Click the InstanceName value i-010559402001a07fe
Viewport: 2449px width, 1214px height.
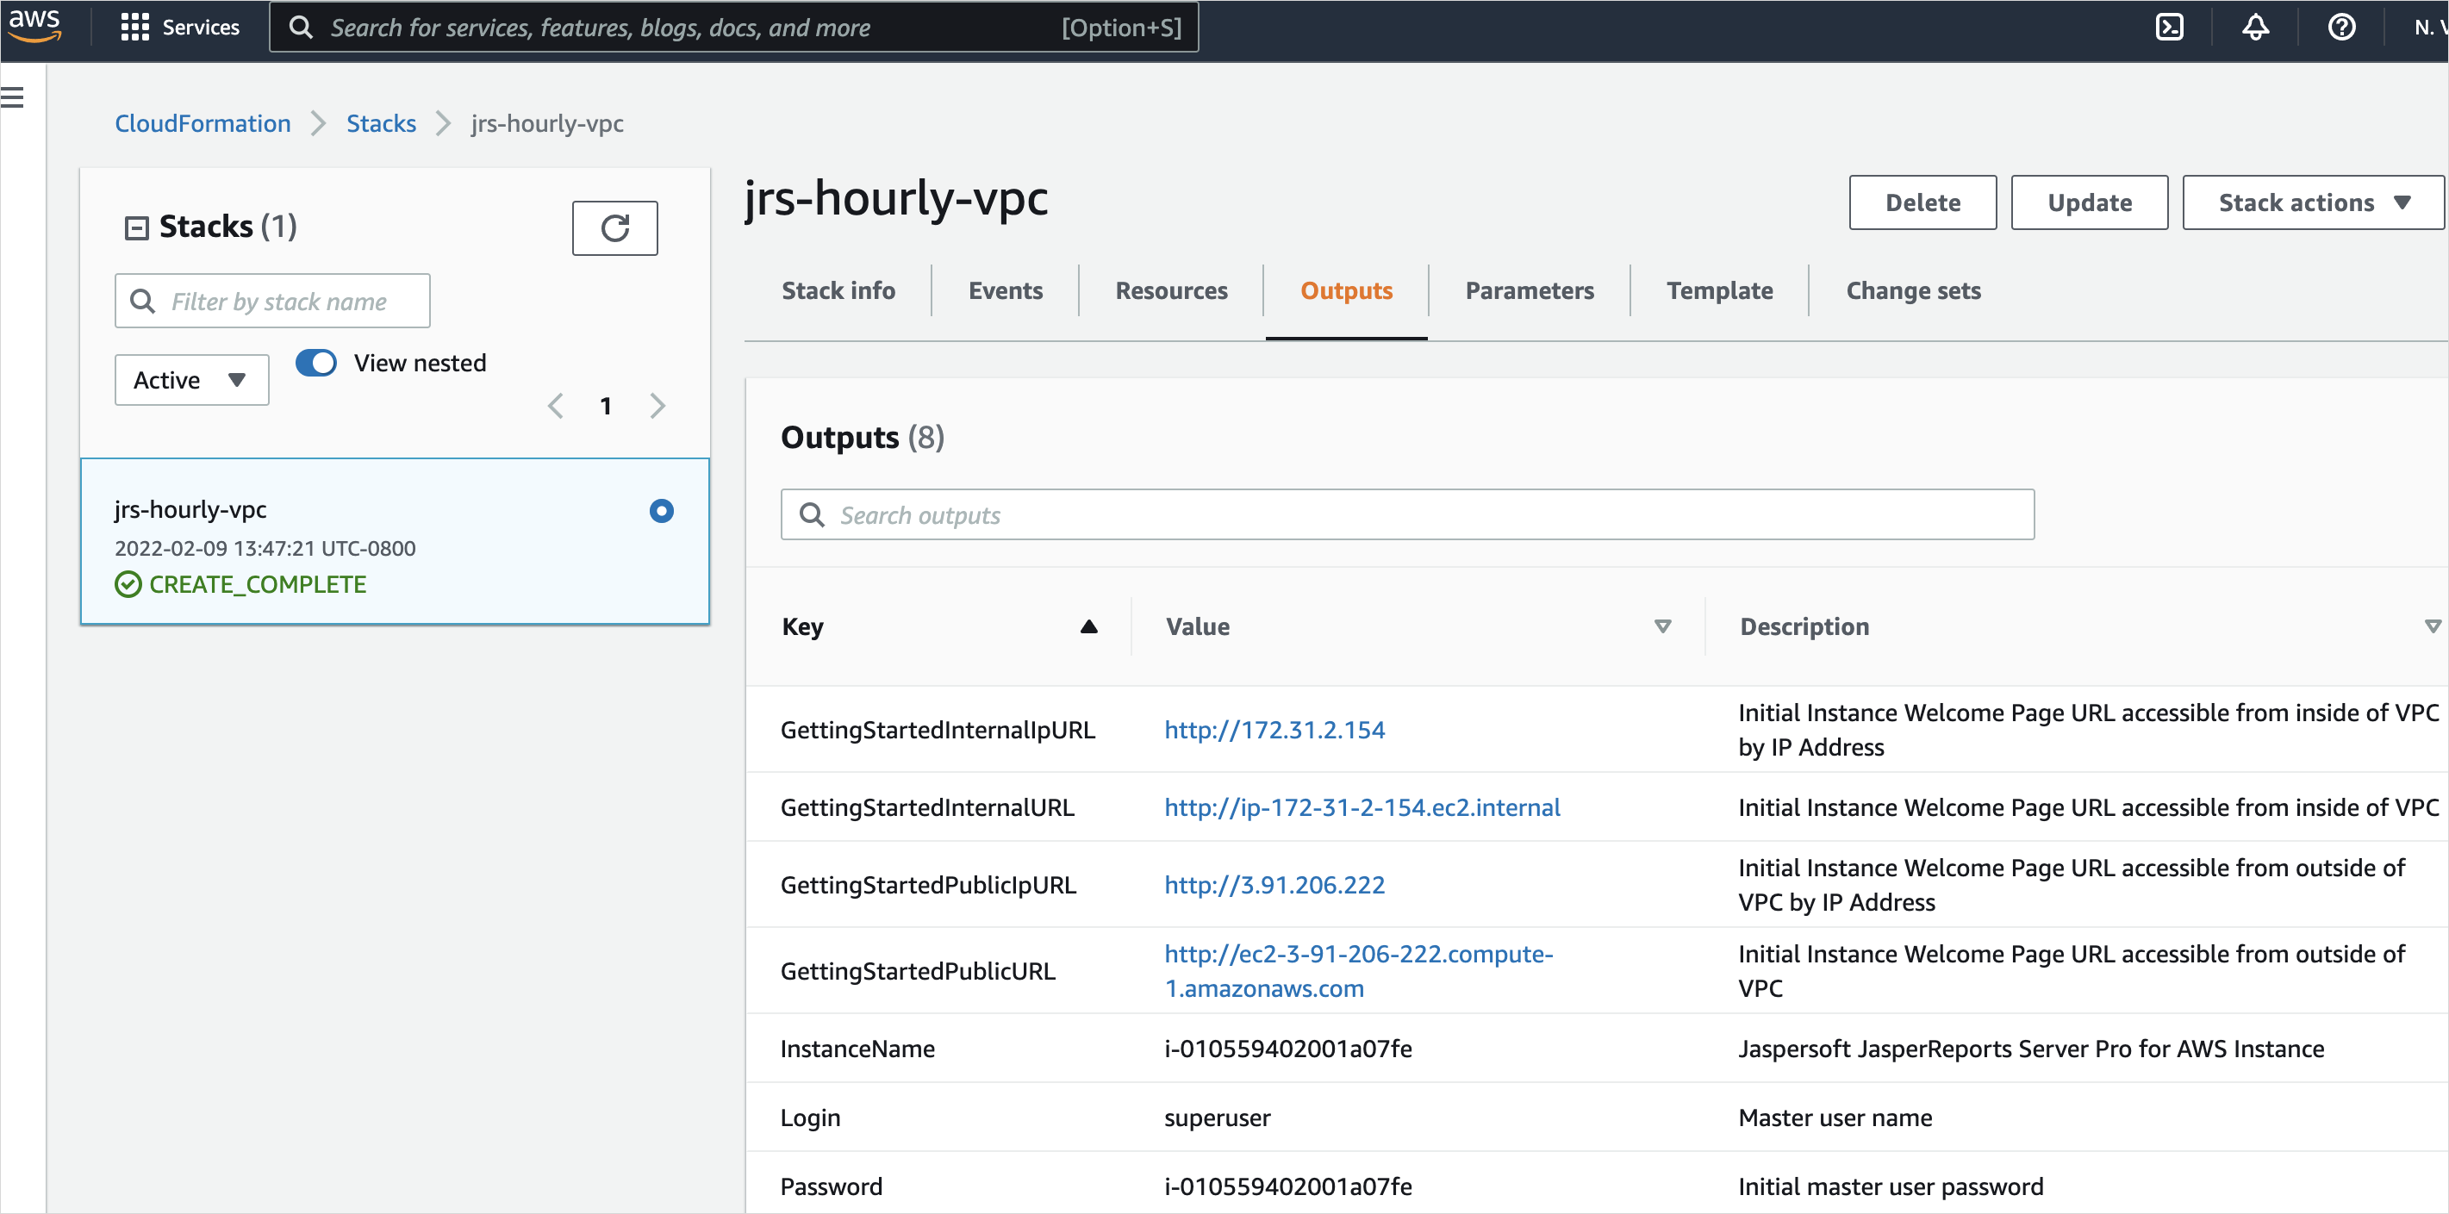click(x=1287, y=1049)
